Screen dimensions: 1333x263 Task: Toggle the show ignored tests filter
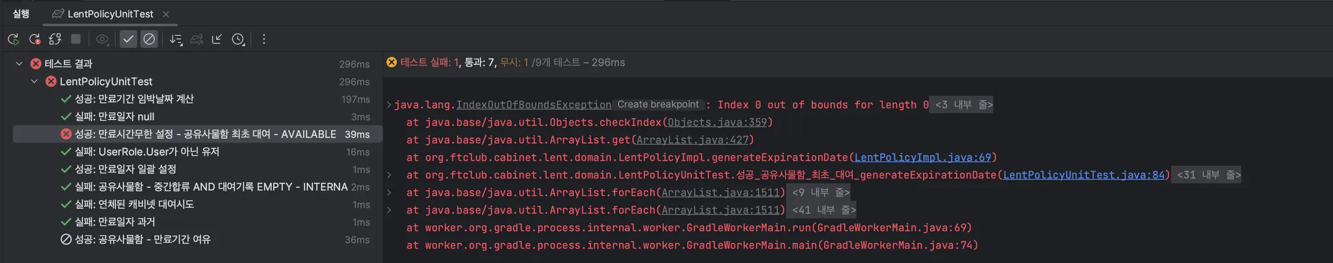click(149, 39)
